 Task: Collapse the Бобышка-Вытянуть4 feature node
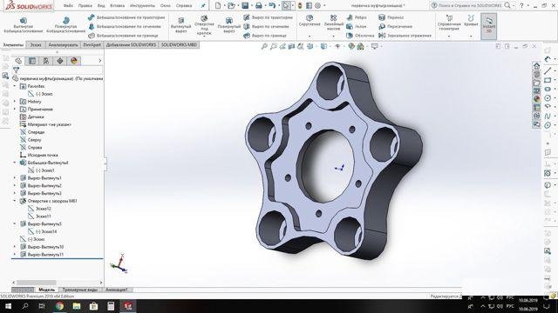15,163
